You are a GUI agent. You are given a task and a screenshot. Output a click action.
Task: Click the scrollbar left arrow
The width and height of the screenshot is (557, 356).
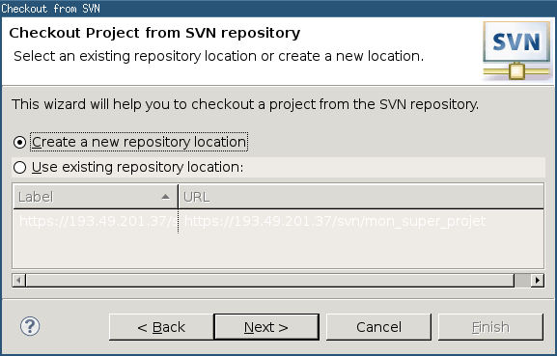[x=19, y=281]
